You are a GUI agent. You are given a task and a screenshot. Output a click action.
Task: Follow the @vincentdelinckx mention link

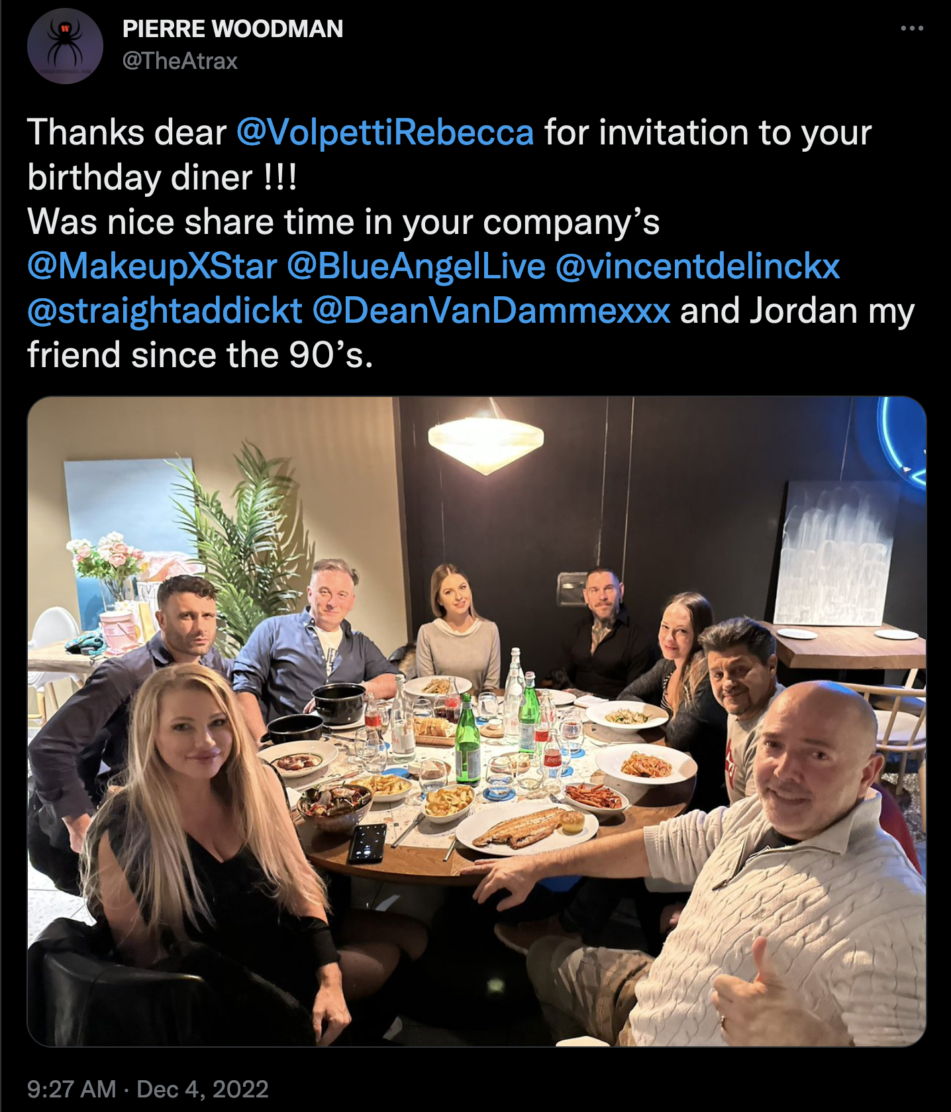click(x=698, y=266)
